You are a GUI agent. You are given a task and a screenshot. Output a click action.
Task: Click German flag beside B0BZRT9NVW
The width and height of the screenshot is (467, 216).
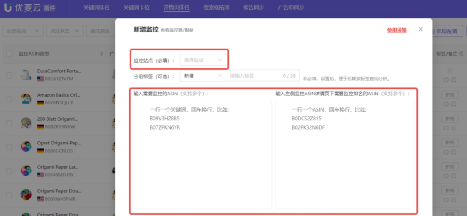point(40,127)
